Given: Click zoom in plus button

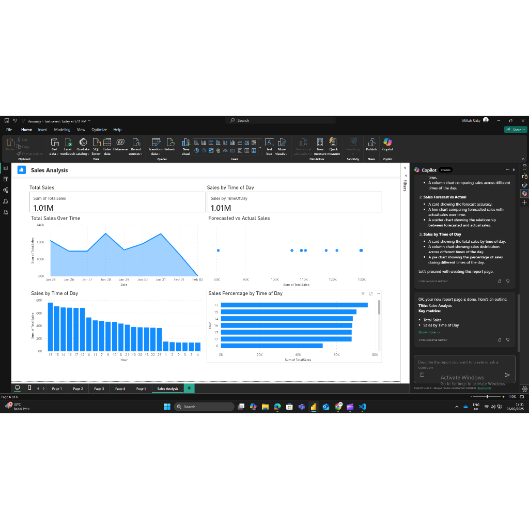Looking at the screenshot, I should click(503, 397).
